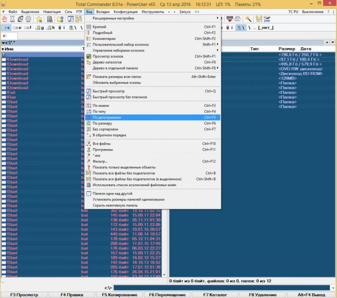Expand Пользовательский набор колонок submenu

(153, 45)
